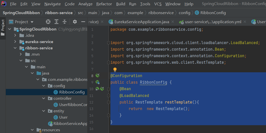This screenshot has height=133, width=266.
Task: Click Expand All in Project panel
Action: pyautogui.click(x=56, y=22)
